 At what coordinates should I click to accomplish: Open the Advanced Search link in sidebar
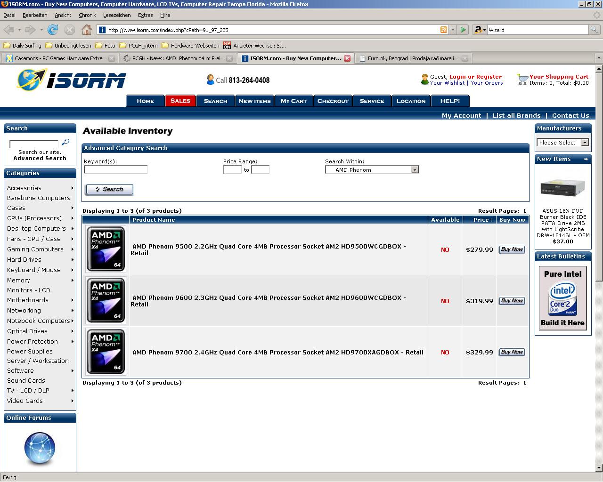[40, 158]
